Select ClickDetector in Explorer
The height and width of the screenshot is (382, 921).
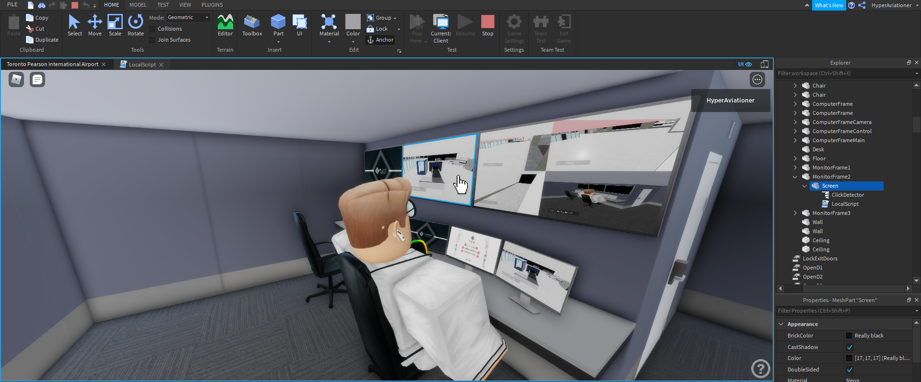point(848,195)
